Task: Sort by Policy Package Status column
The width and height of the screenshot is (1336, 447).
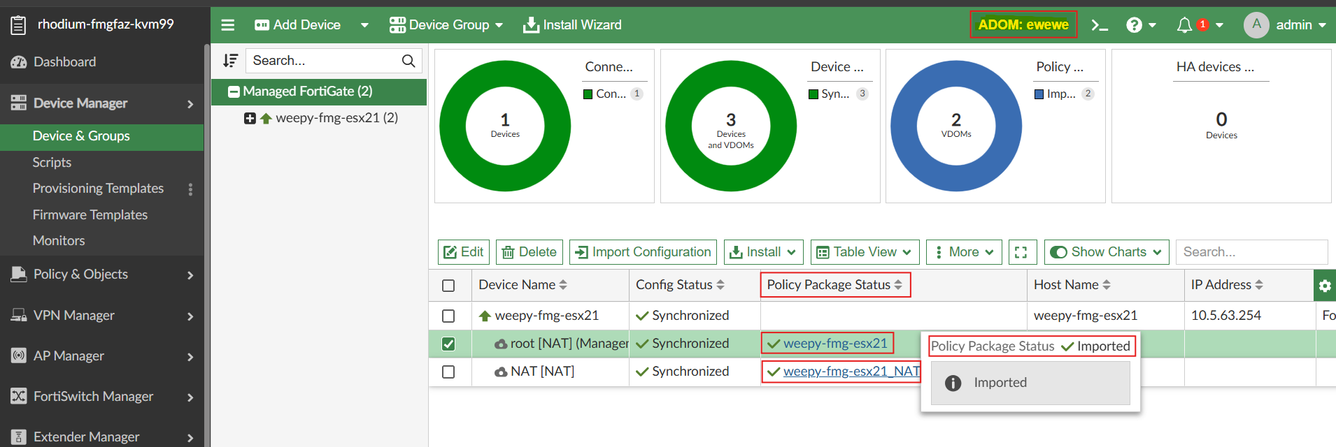Action: 834,285
